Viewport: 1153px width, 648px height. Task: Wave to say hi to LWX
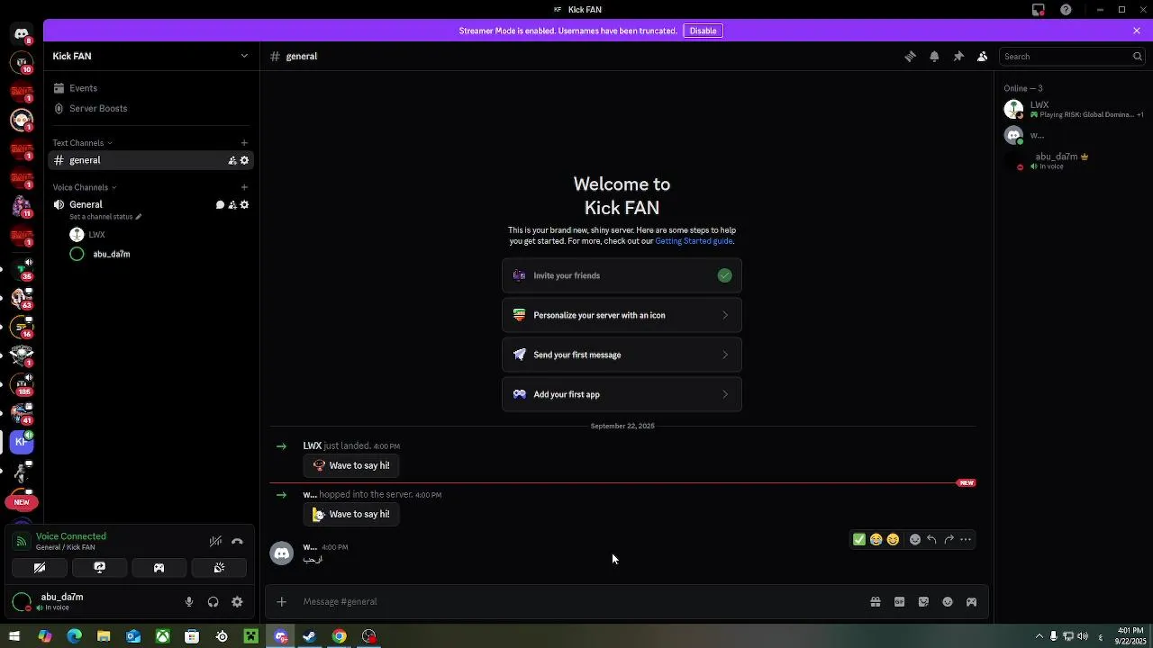click(x=351, y=465)
